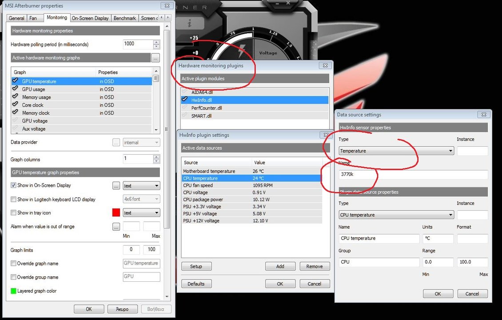
Task: Select Motherboard temperature source row
Action: (x=251, y=171)
